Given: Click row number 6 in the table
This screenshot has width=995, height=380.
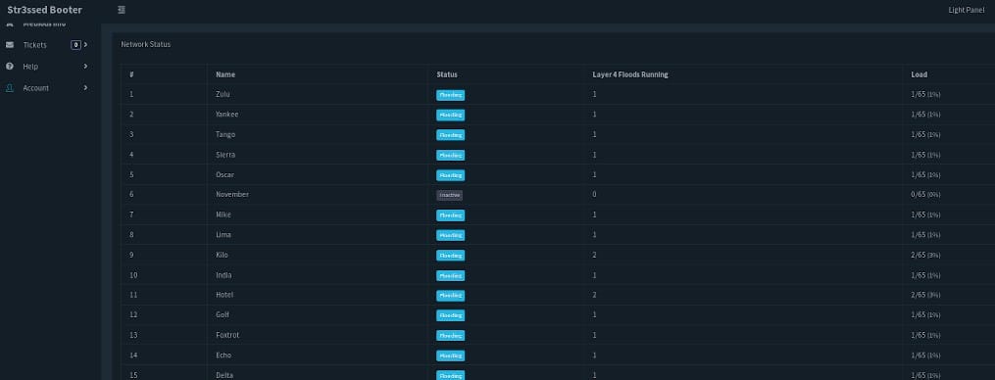Looking at the screenshot, I should [131, 194].
